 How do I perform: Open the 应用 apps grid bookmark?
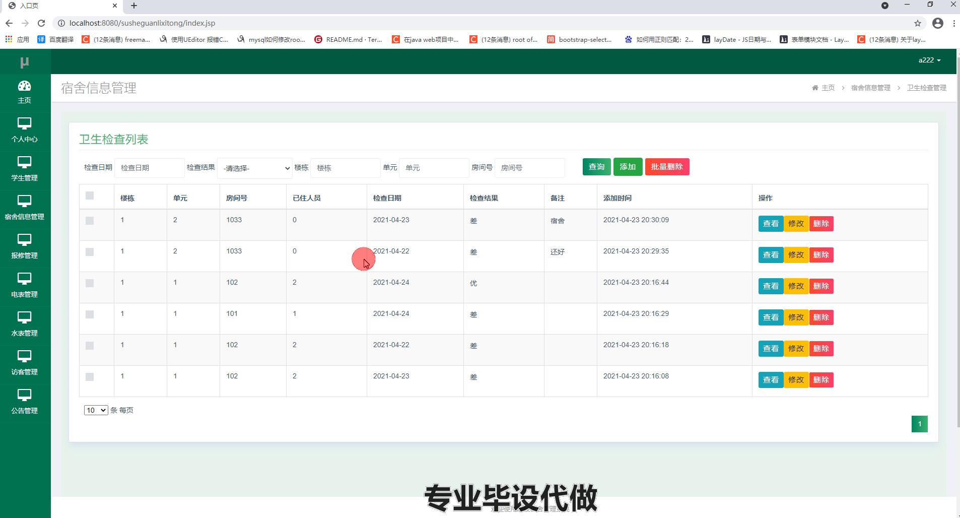(x=17, y=39)
